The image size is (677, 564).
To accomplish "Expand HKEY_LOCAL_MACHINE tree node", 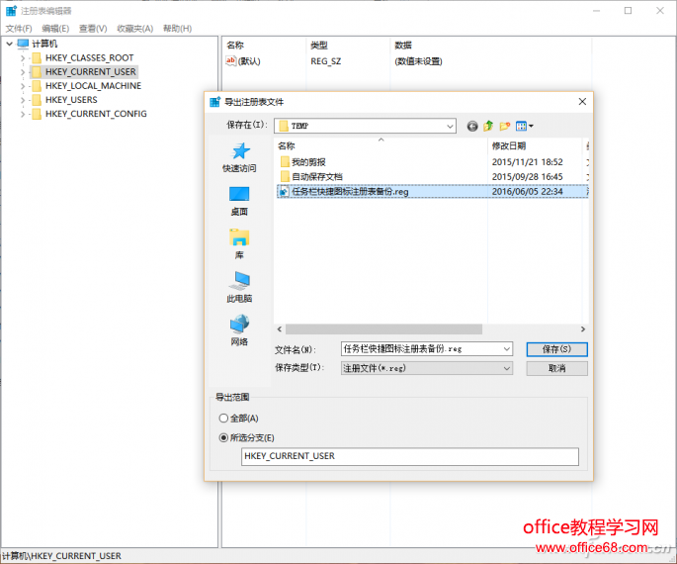I will [x=23, y=86].
